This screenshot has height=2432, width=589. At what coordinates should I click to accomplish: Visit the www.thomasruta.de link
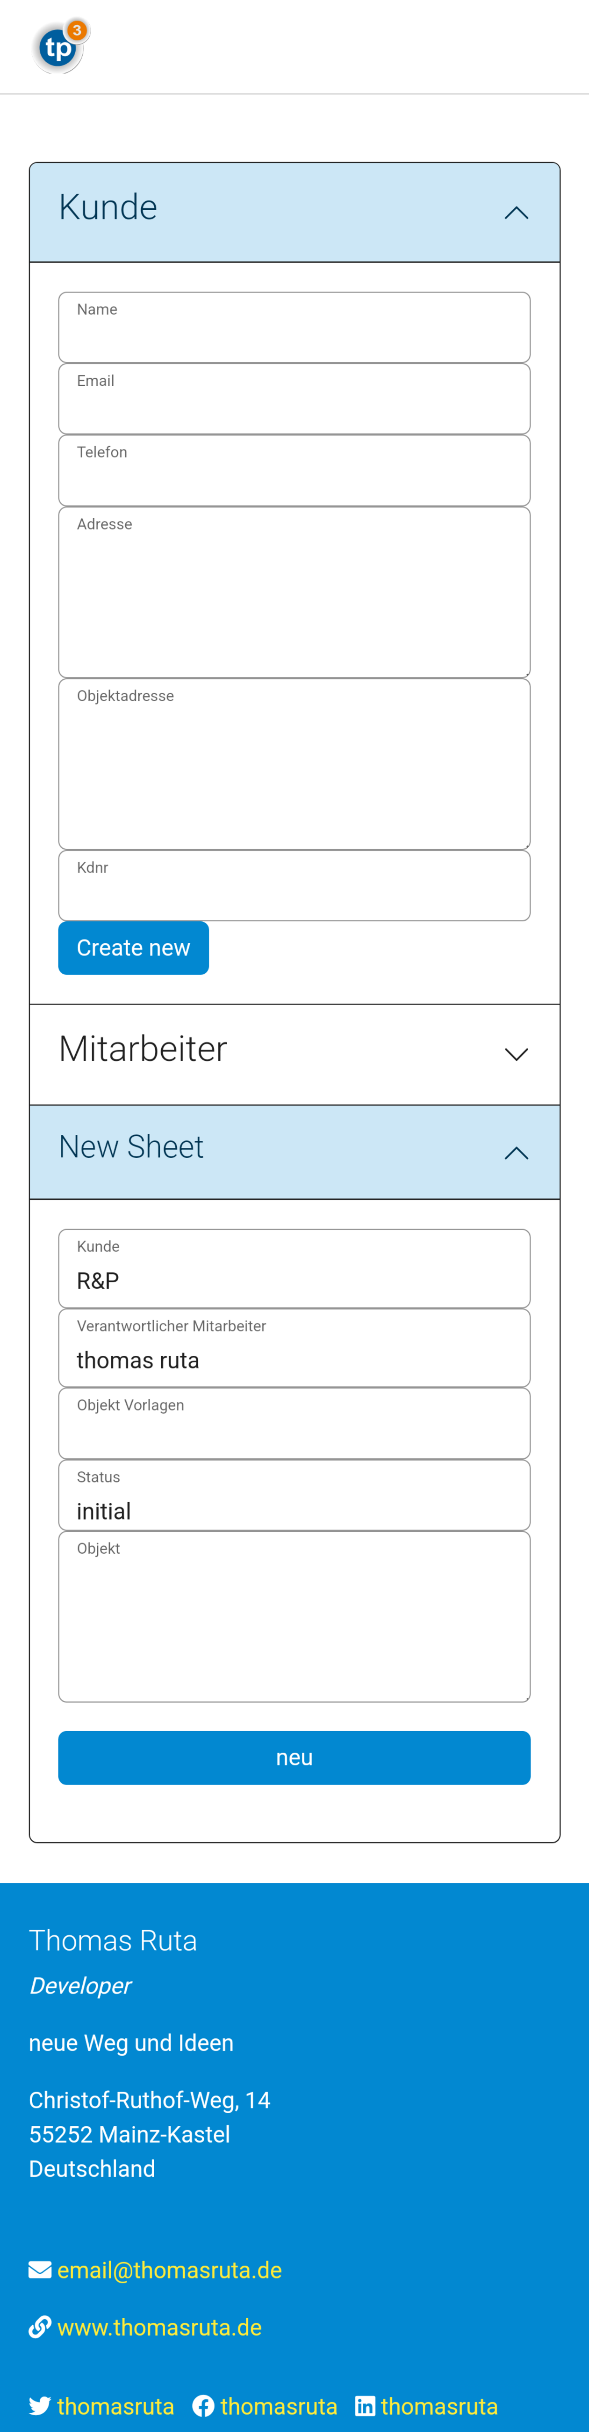coord(159,2327)
